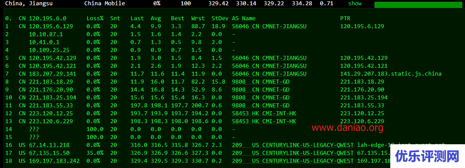The image size is (465, 168).
Task: Open hop 12 IP link 223.120.12.25
Action: [51, 113]
